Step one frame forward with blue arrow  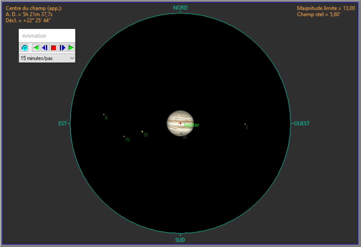62,48
